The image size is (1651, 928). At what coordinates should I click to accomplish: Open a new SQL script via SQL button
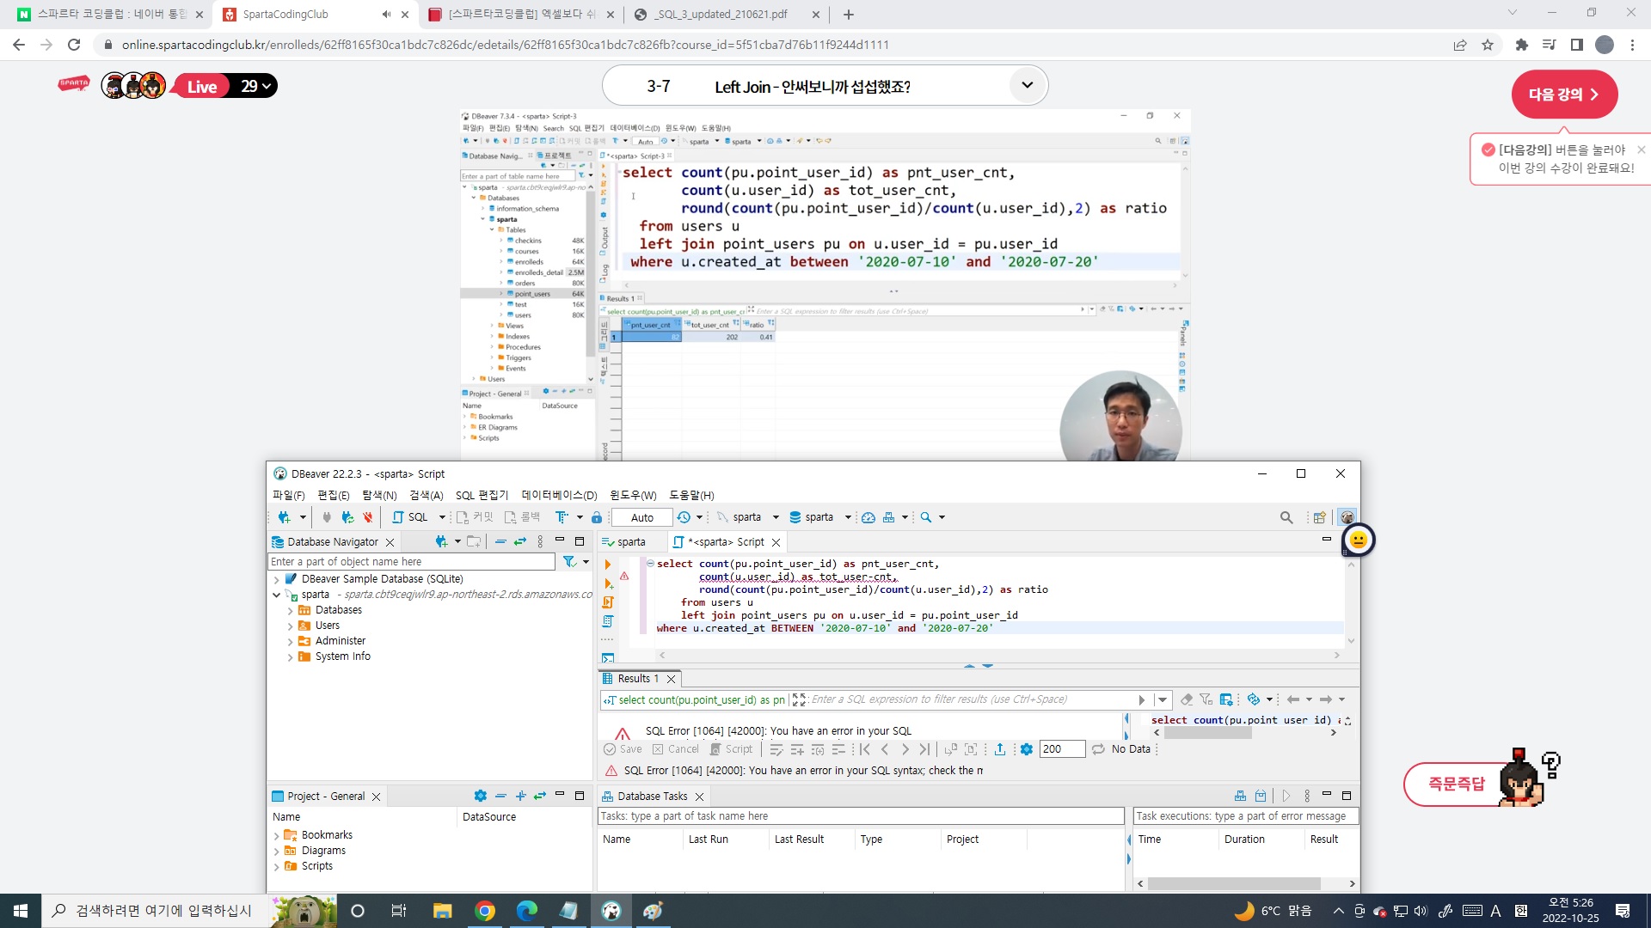[411, 517]
